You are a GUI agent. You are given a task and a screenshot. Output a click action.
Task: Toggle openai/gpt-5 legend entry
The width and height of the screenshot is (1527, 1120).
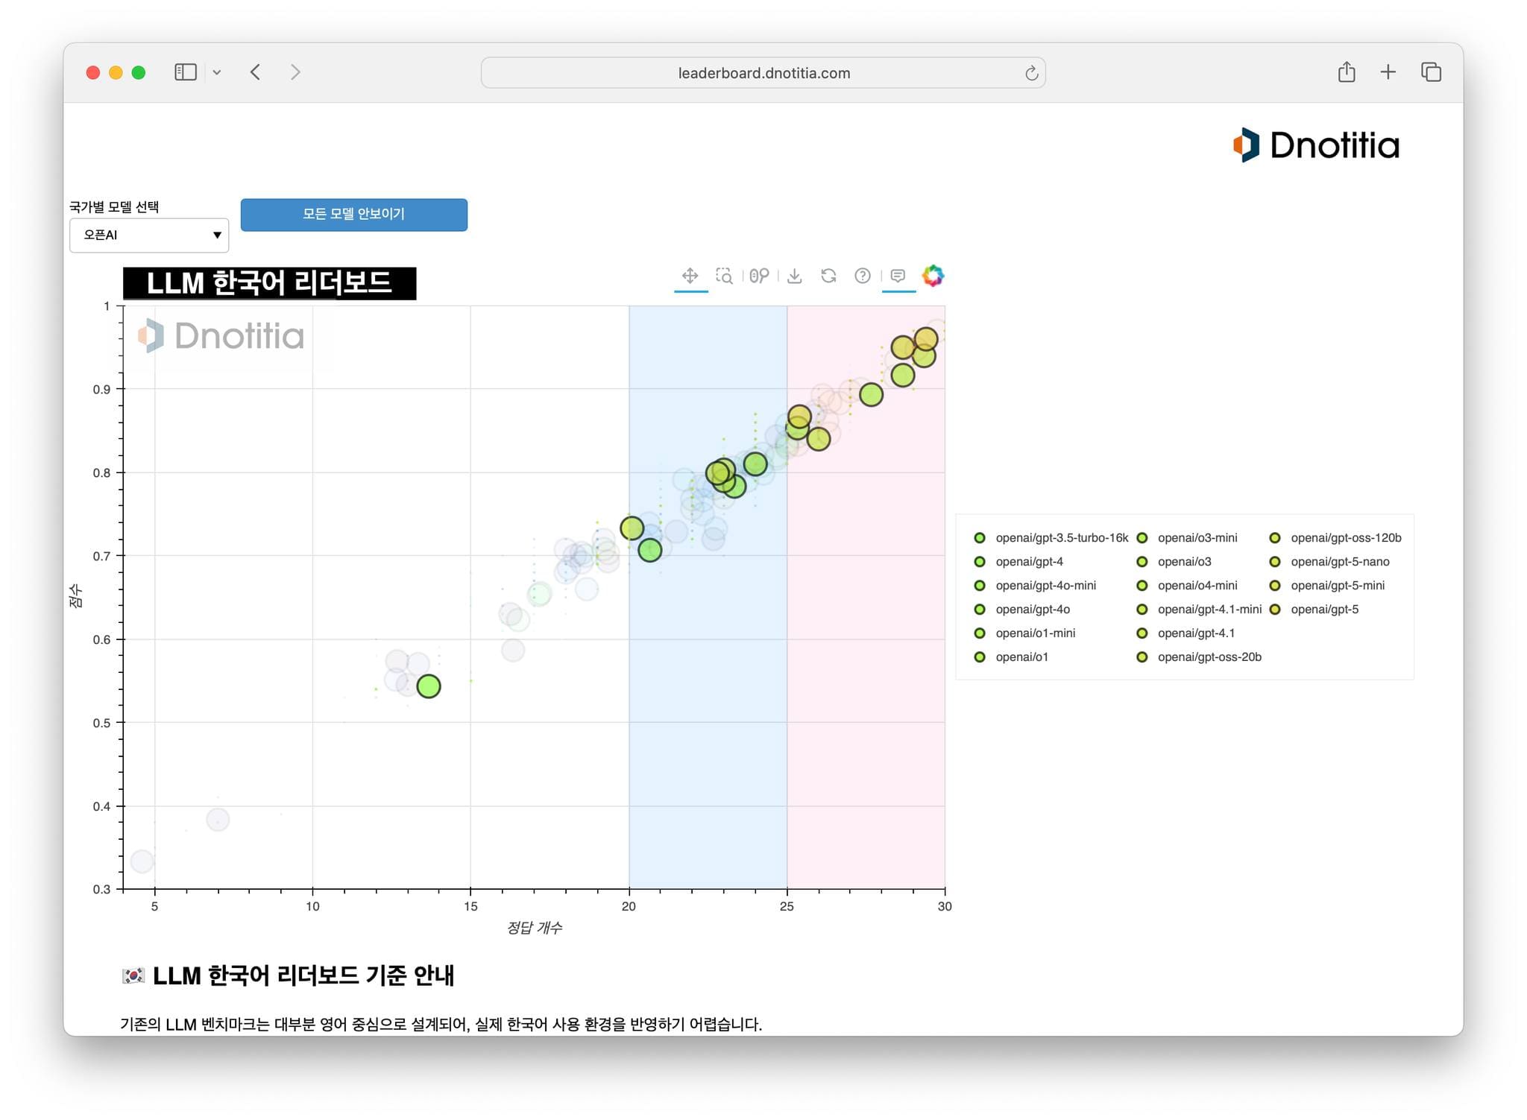(x=1324, y=610)
